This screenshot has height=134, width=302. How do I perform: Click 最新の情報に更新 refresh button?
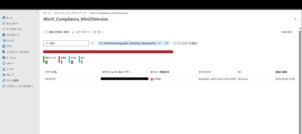click(x=57, y=32)
